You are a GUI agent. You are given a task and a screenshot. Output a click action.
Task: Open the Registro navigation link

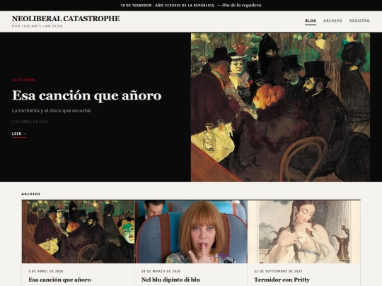coord(359,20)
